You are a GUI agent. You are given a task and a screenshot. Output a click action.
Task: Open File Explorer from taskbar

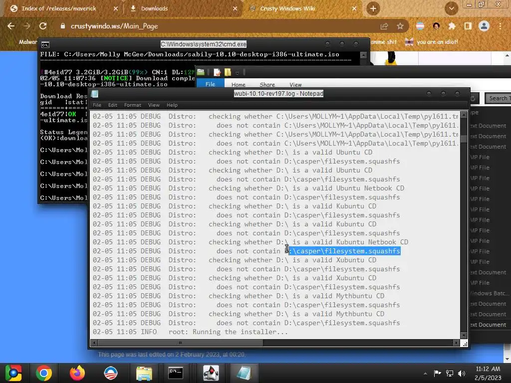point(144,374)
